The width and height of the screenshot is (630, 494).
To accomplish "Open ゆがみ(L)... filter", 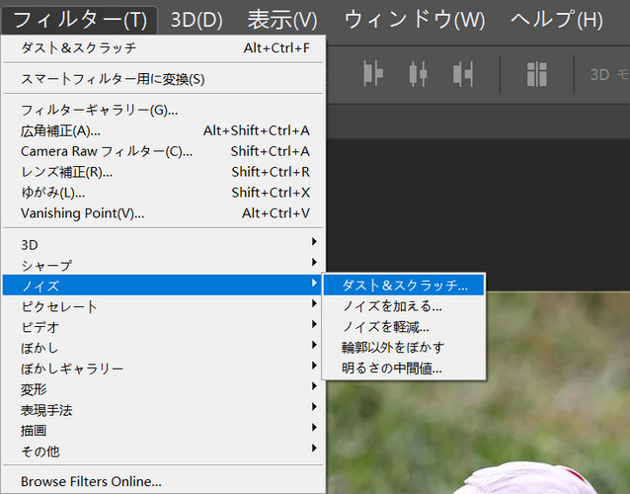I will (x=163, y=193).
